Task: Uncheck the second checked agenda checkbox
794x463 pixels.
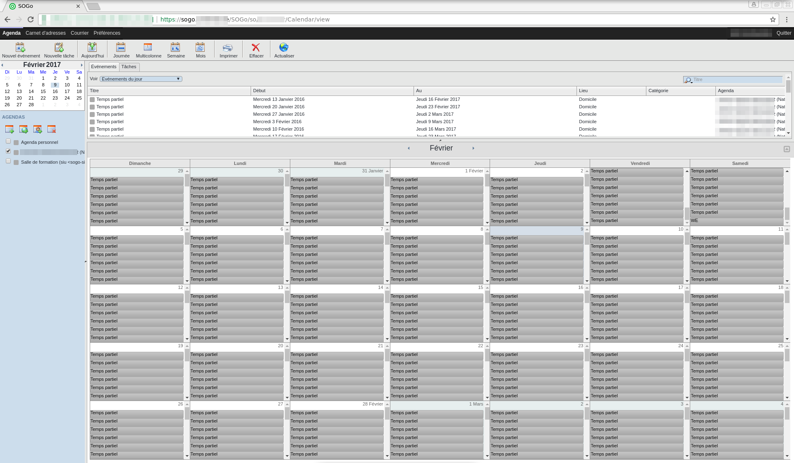Action: [8, 151]
